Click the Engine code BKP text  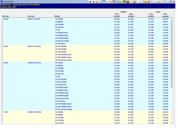[8, 7]
